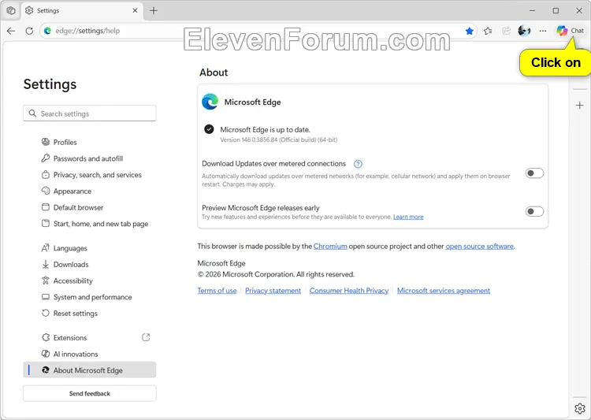The image size is (591, 420).
Task: Open the profile avatar icon
Action: point(524,31)
